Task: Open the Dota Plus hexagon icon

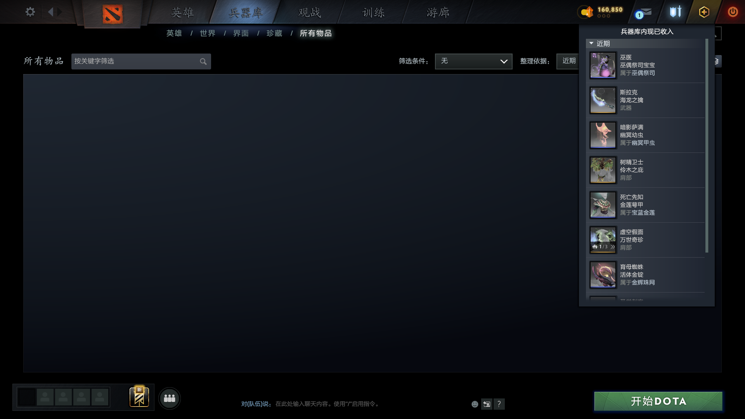Action: tap(704, 12)
